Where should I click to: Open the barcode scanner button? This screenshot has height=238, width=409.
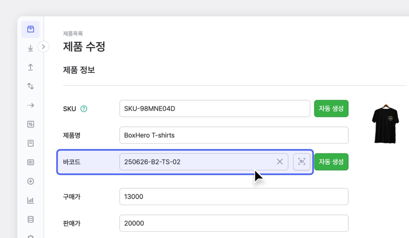(x=302, y=162)
